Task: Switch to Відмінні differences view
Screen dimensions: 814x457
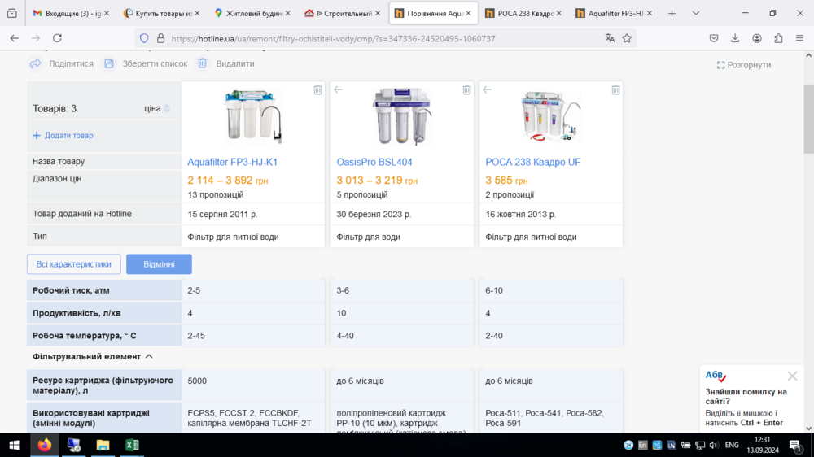Action: point(159,264)
